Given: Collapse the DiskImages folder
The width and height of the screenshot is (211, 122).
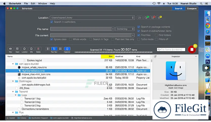Looking at the screenshot, I should (13, 81).
